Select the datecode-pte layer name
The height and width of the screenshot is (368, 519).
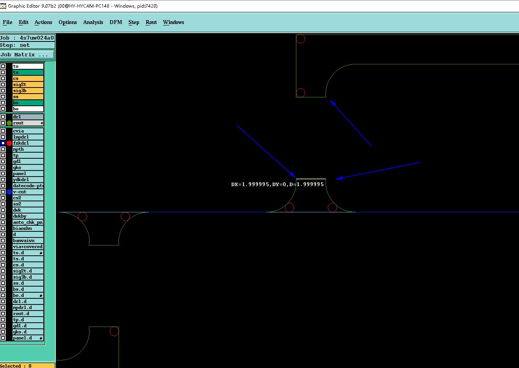(x=28, y=186)
